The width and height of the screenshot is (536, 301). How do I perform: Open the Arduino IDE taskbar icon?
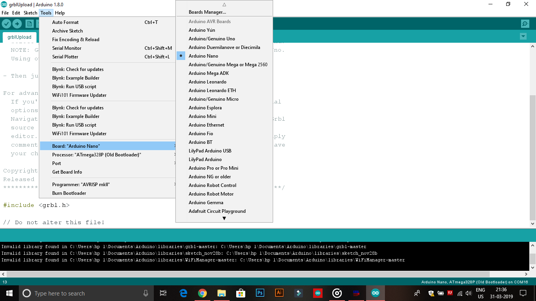coord(376,293)
